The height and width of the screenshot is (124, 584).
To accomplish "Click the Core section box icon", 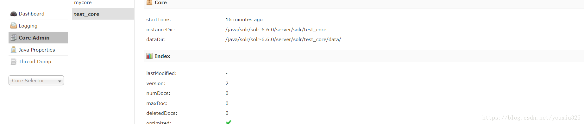I will pos(149,2).
